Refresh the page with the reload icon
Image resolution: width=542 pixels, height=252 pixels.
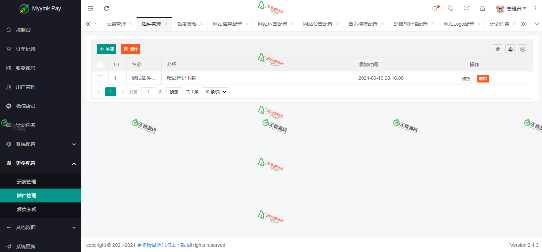click(106, 8)
